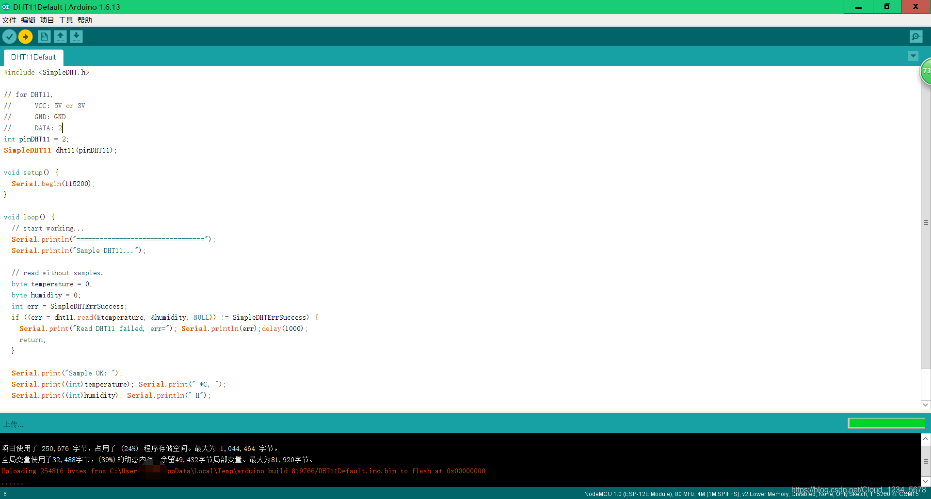Minimize the Arduino window
The height and width of the screenshot is (499, 931).
858,7
